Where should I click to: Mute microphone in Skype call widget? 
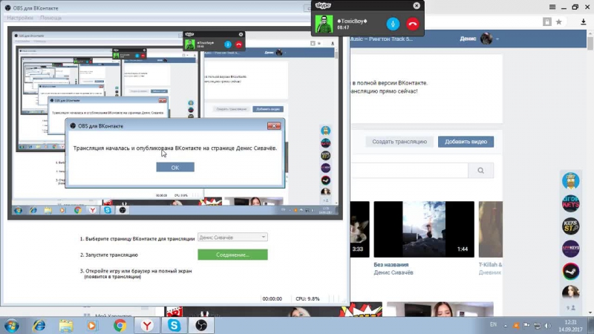click(393, 24)
